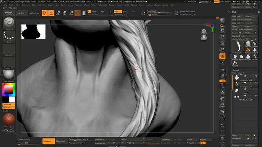
Task: Click the Close Holes button
Action: point(166,140)
